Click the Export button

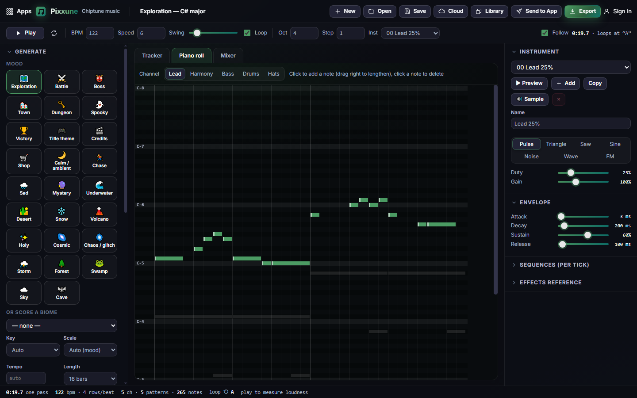(583, 11)
